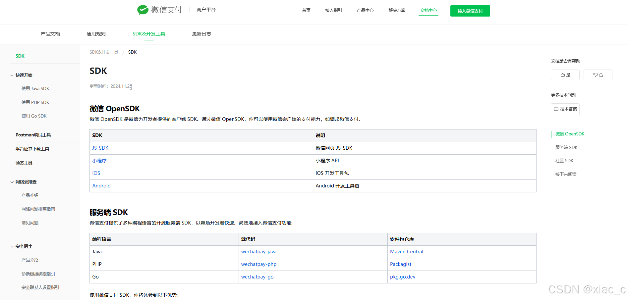
Task: Jump to 社区 SDK in page outline
Action: click(564, 161)
